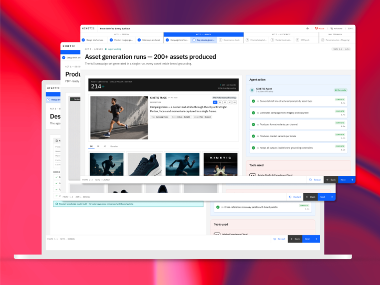This screenshot has height=285, width=380.
Task: Select the FR tab above asset thumbnails
Action: click(x=98, y=146)
